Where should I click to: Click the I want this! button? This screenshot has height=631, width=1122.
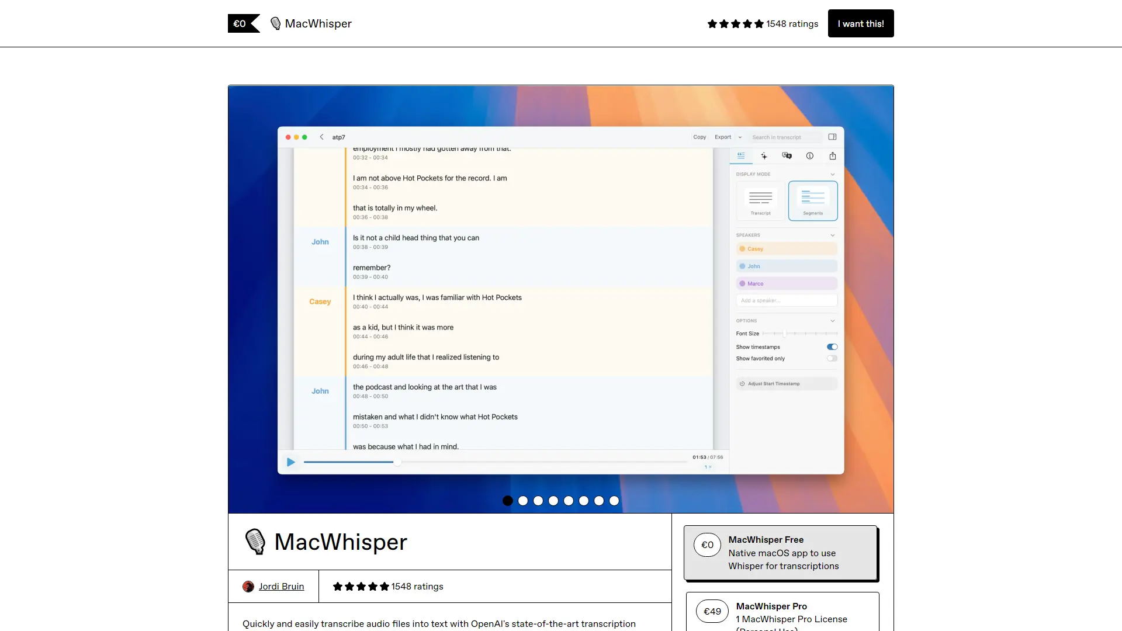(x=860, y=23)
